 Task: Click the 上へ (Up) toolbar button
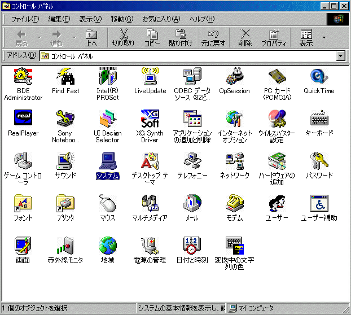91,37
